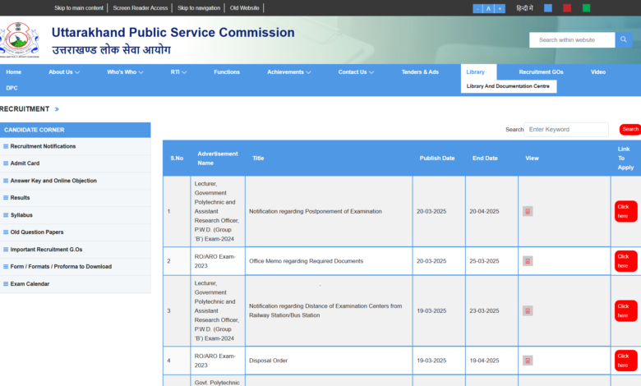Open Tenders & Ads menu item
The image size is (641, 386).
pyautogui.click(x=420, y=72)
